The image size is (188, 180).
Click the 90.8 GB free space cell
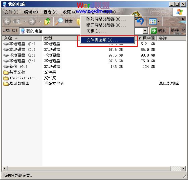click(148, 55)
